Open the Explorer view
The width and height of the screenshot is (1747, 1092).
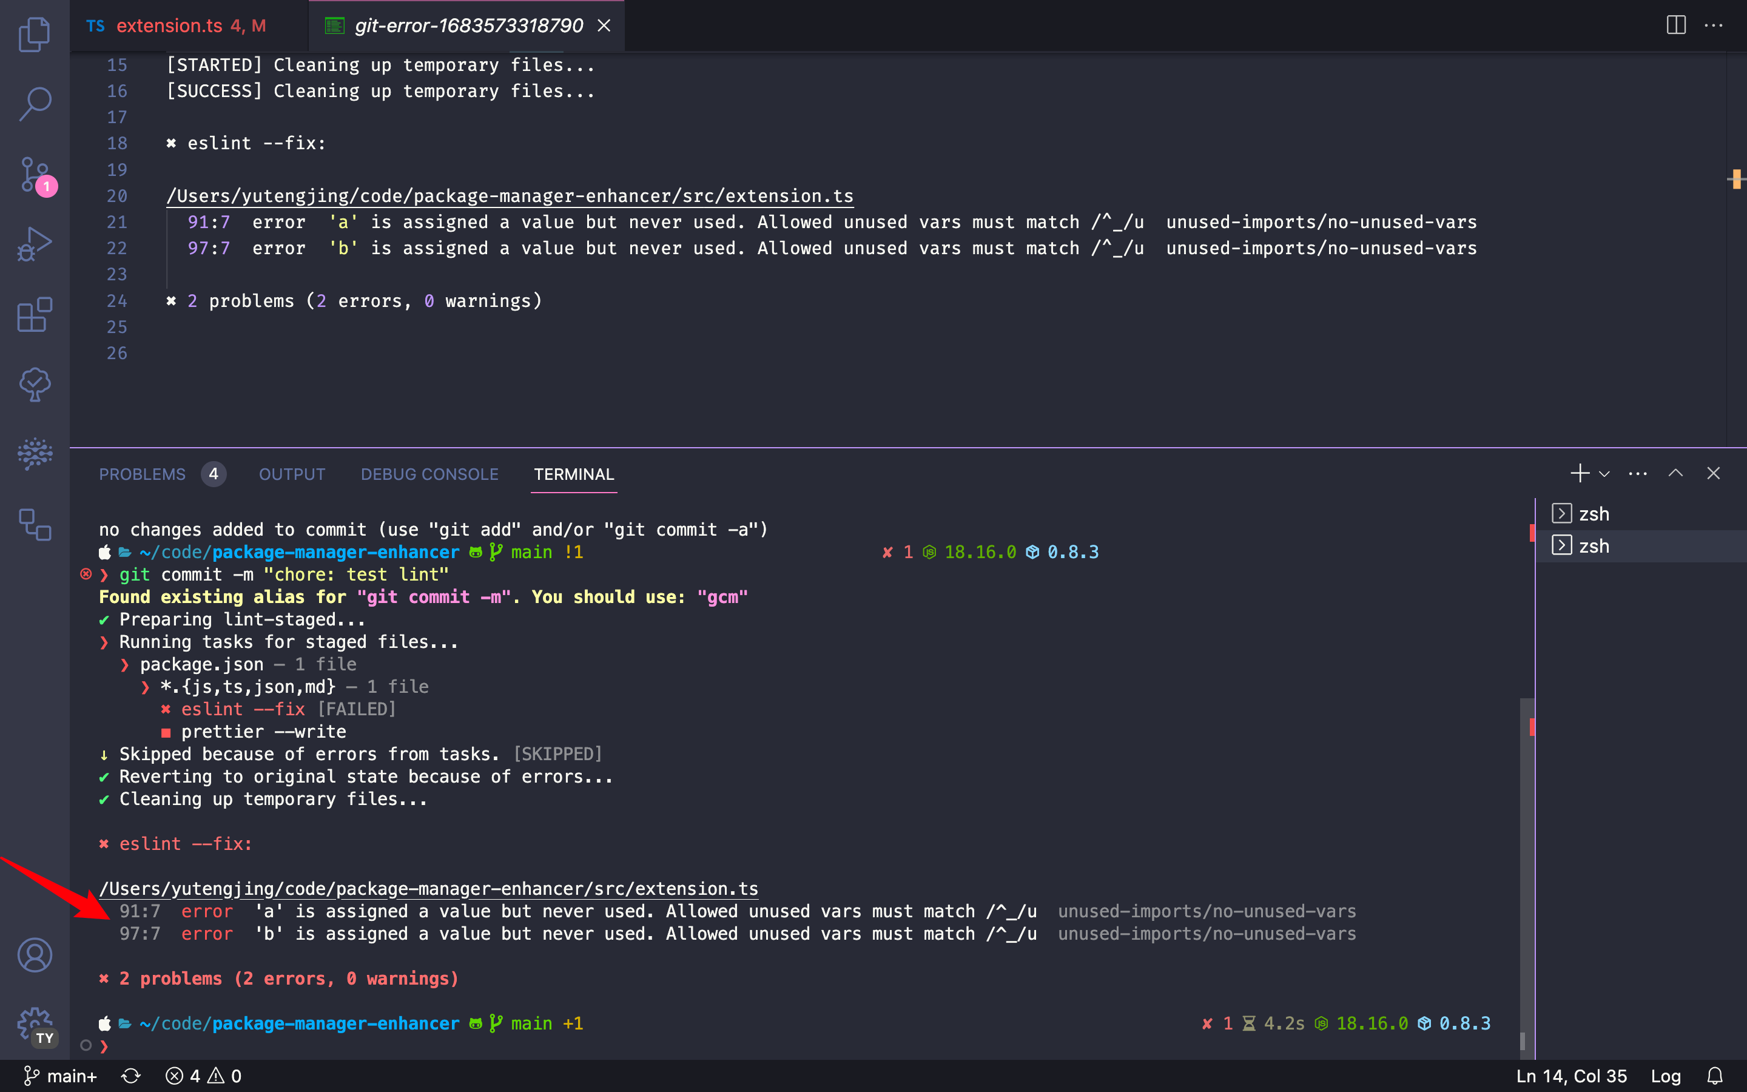tap(34, 34)
